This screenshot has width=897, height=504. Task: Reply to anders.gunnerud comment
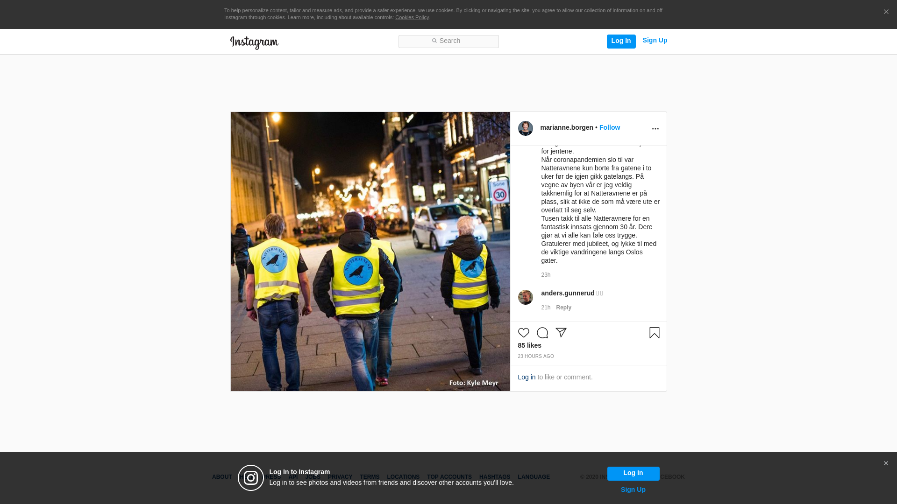point(563,308)
